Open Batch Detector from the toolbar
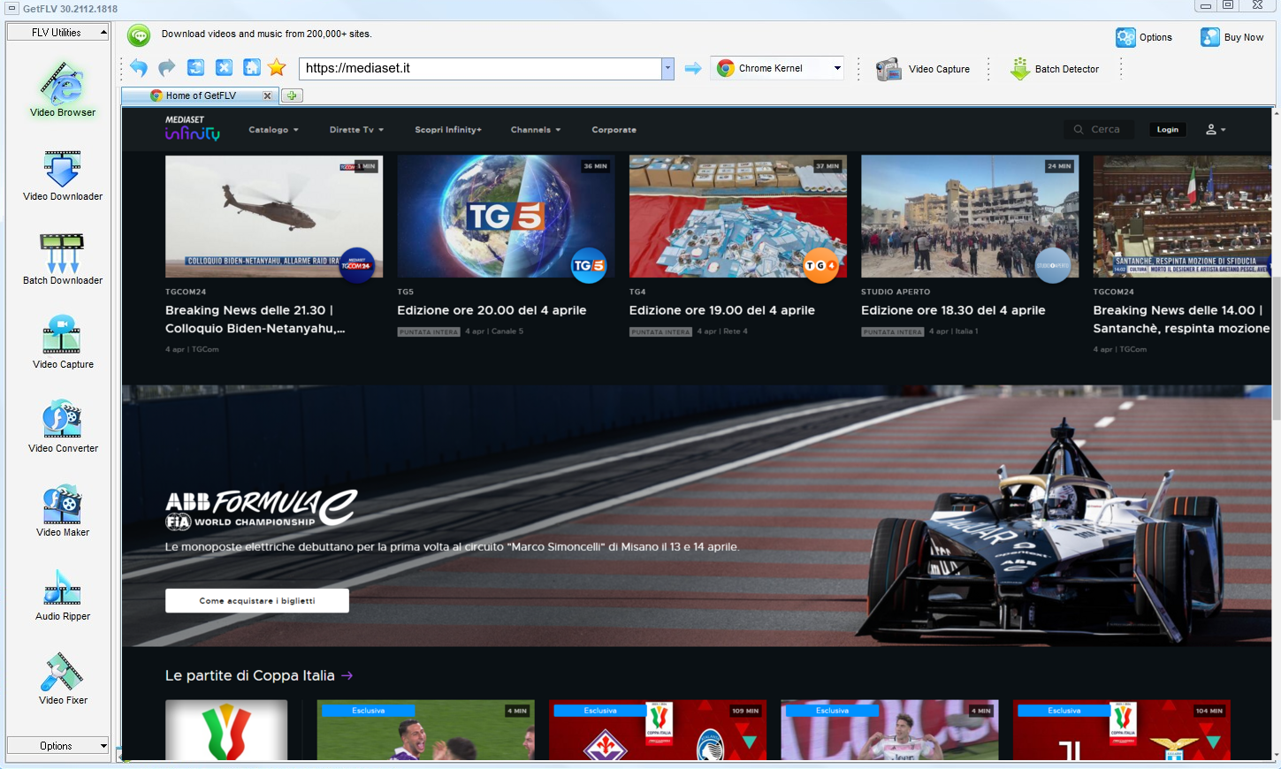This screenshot has height=769, width=1281. coord(1055,69)
